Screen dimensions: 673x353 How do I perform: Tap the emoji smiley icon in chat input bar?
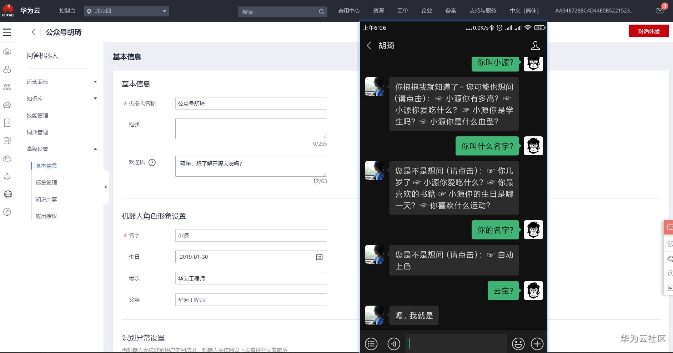click(518, 344)
